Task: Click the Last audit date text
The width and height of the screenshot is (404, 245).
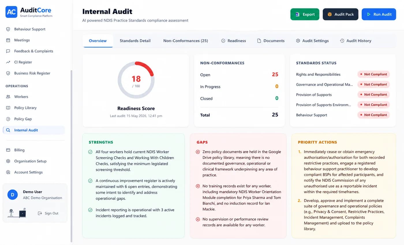Action: pos(136,116)
